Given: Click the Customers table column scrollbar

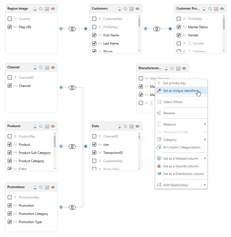Looking at the screenshot, I should tap(139, 22).
